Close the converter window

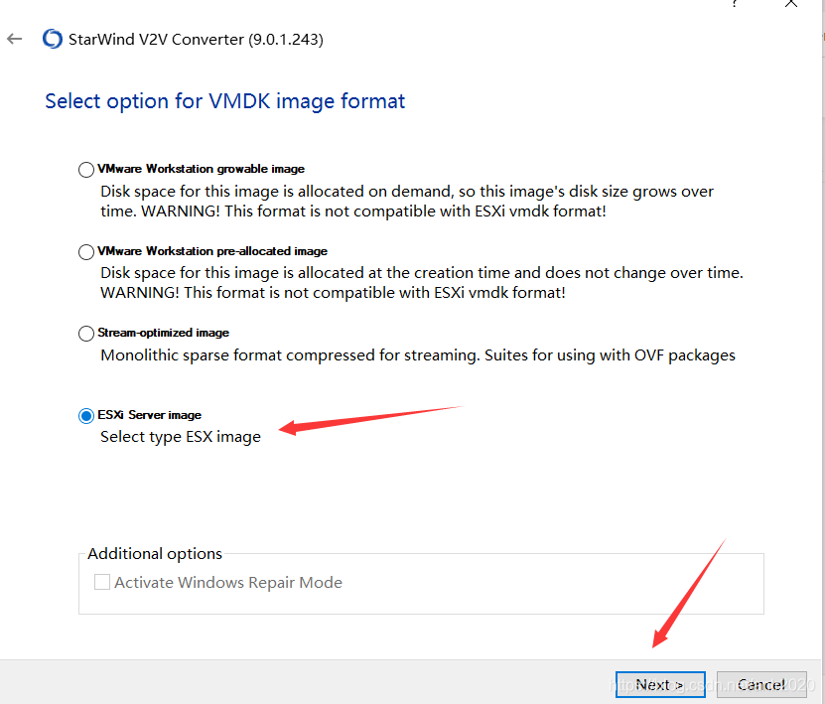click(x=791, y=4)
